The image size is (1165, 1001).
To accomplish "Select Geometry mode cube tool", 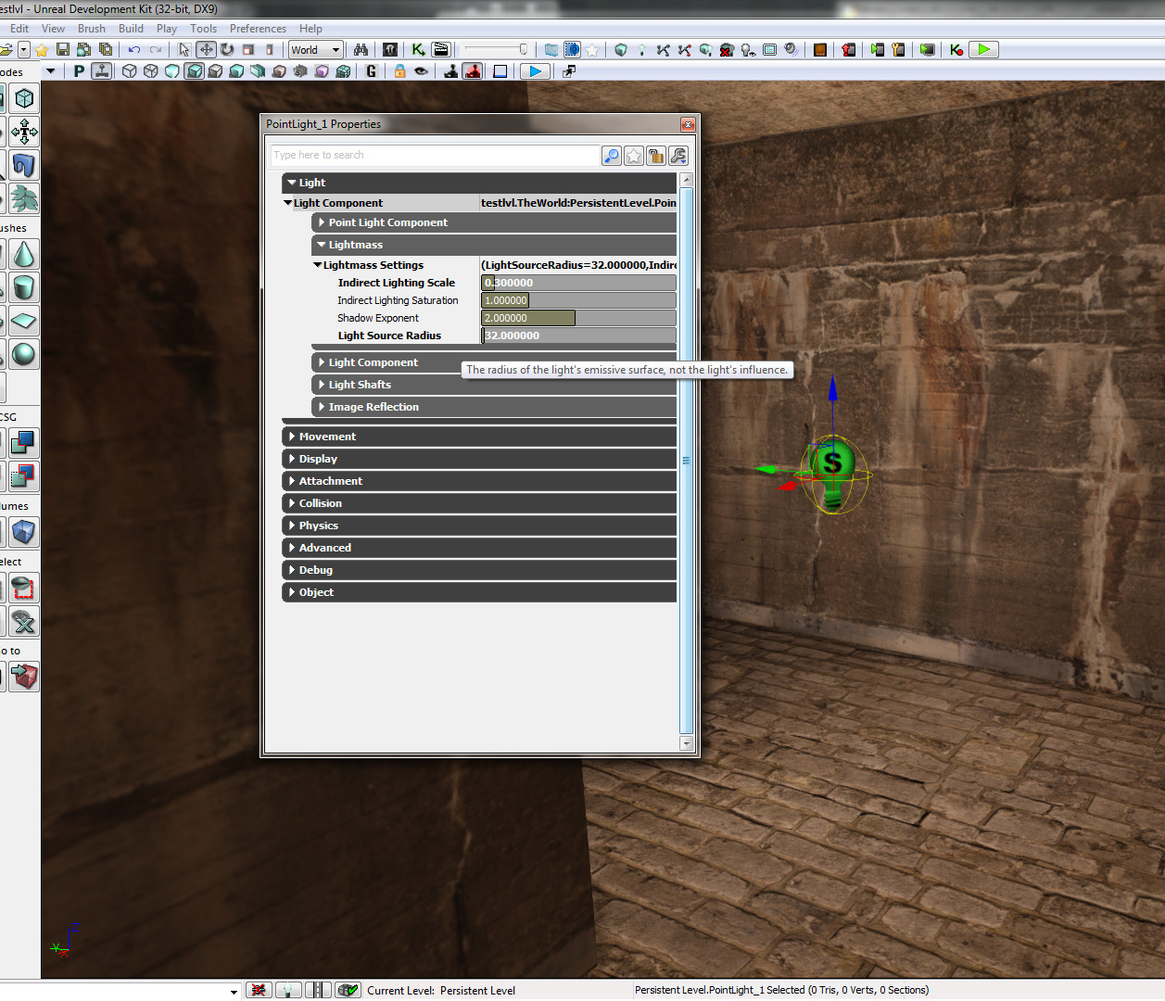I will (24, 98).
